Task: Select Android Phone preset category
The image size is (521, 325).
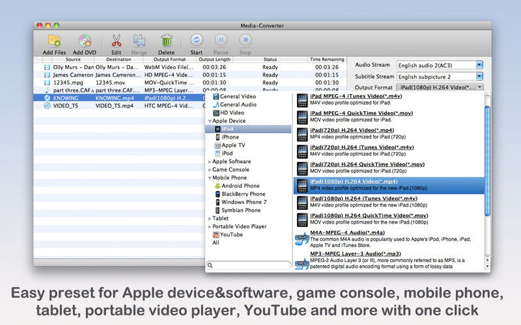Action: tap(237, 186)
